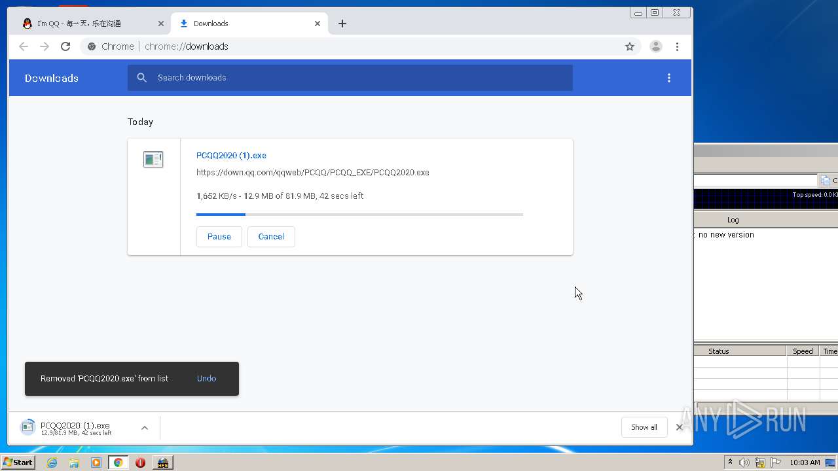Click Speed column header in background window

[803, 351]
